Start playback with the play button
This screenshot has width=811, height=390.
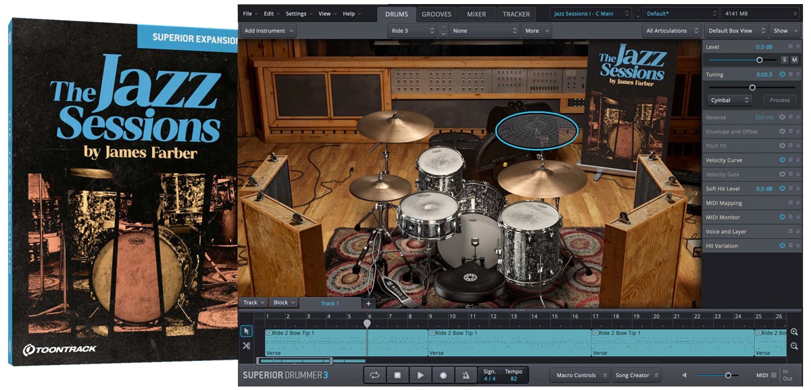coord(420,375)
